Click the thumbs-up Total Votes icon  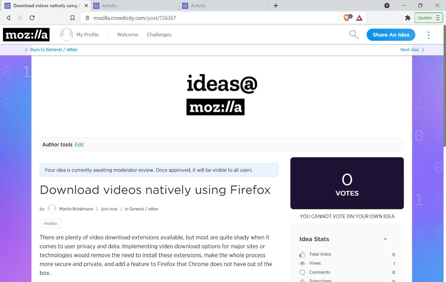(302, 254)
